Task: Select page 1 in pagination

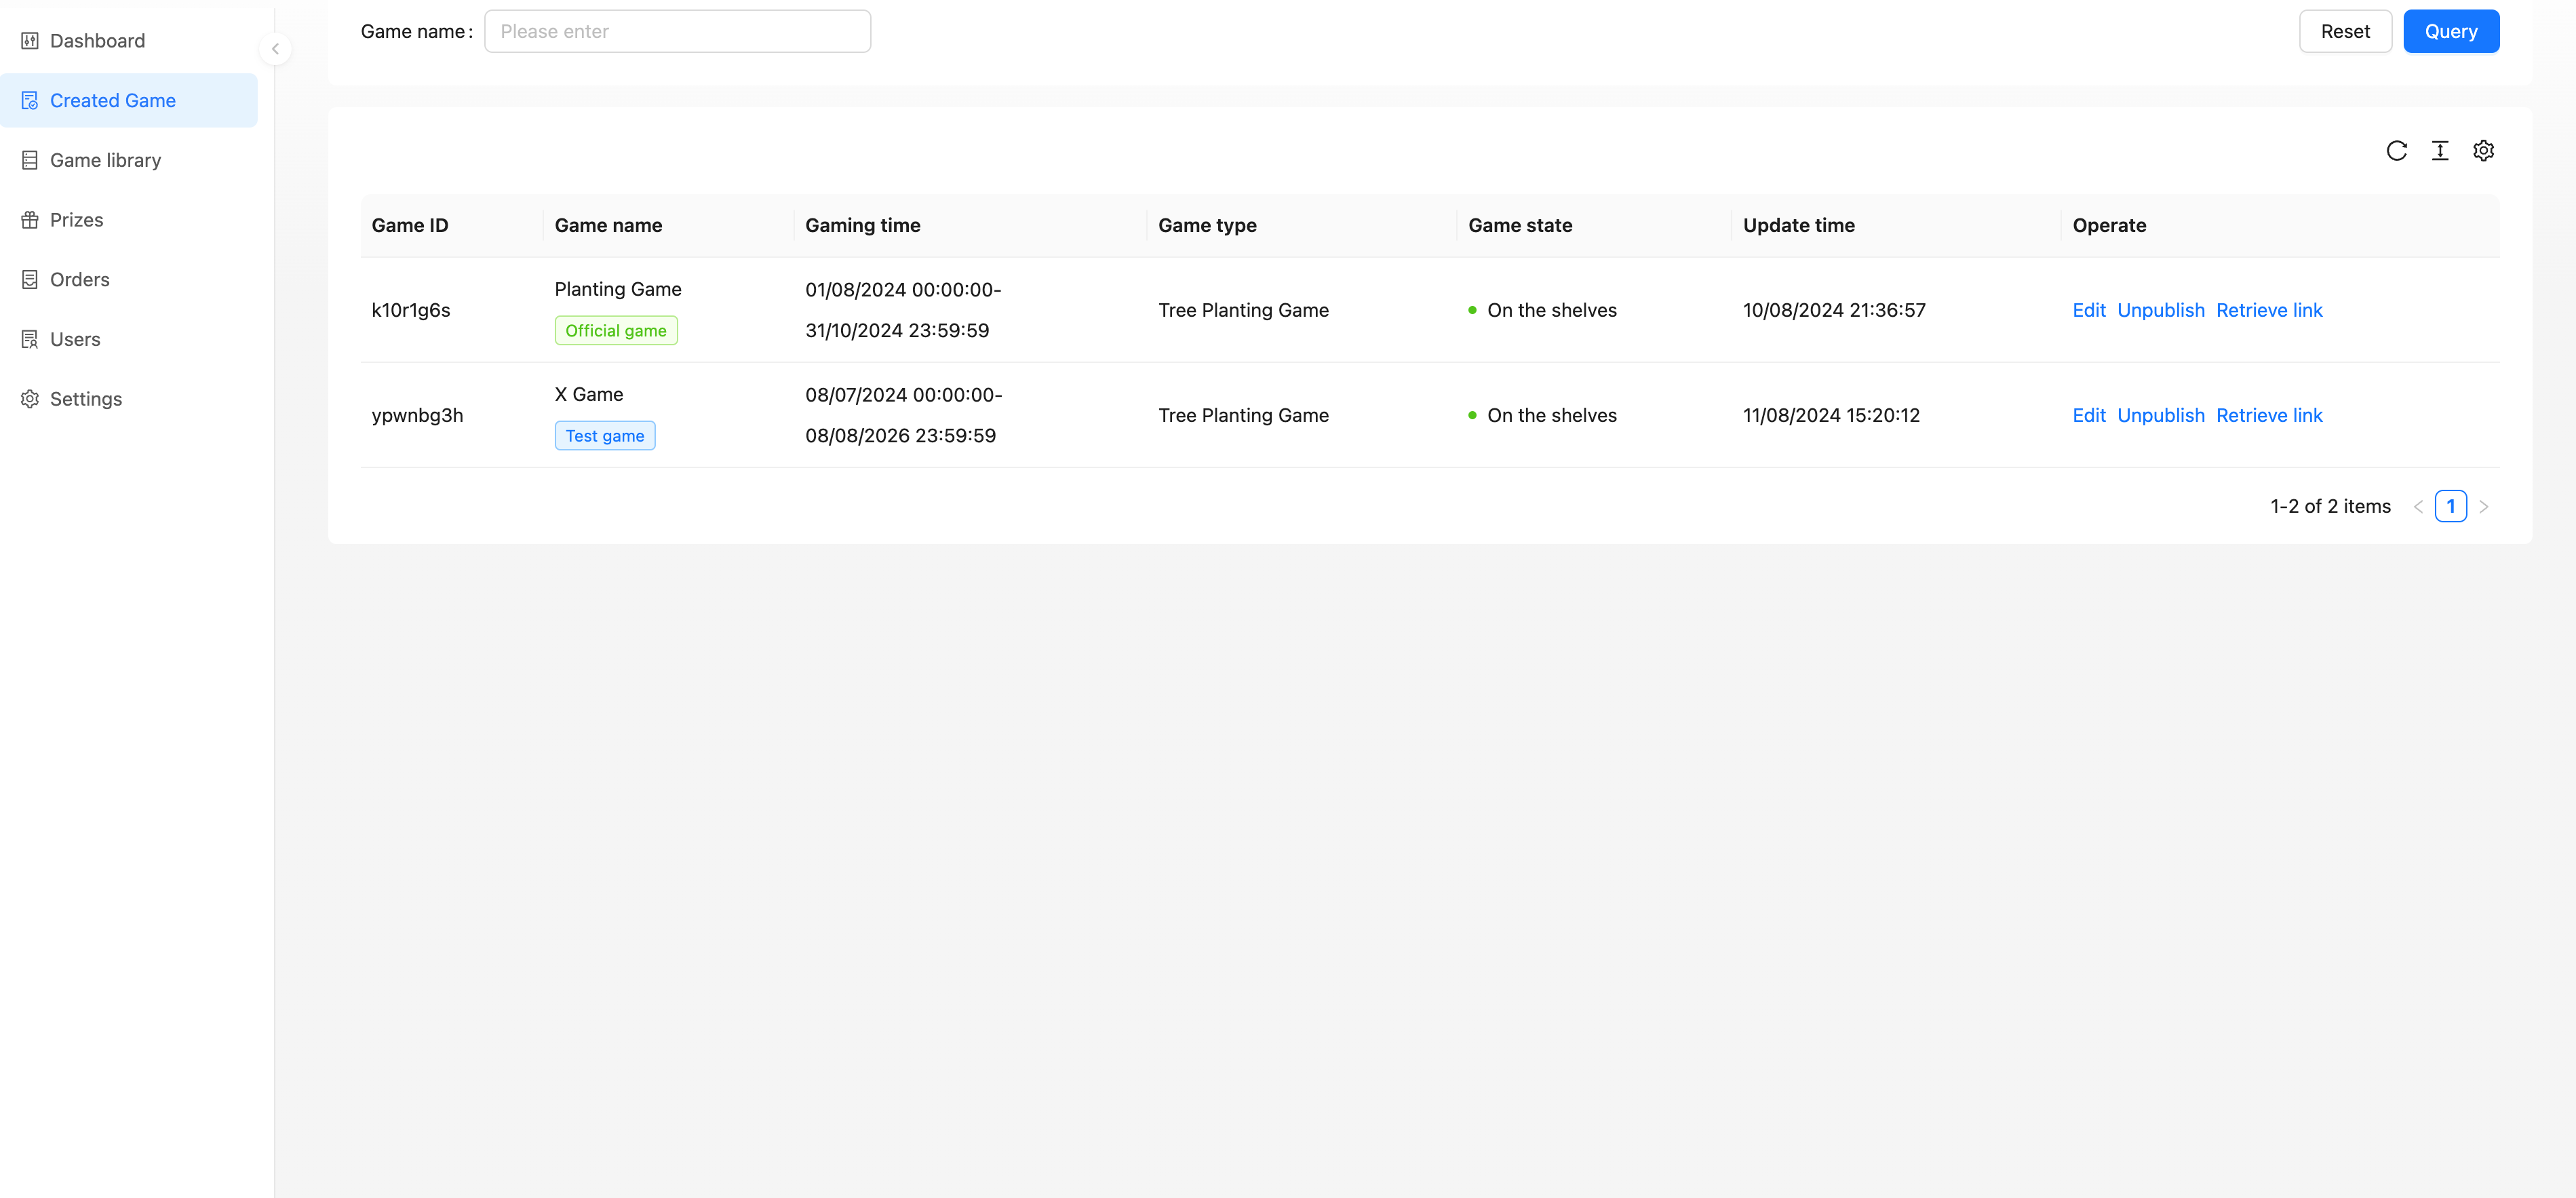Action: point(2450,507)
